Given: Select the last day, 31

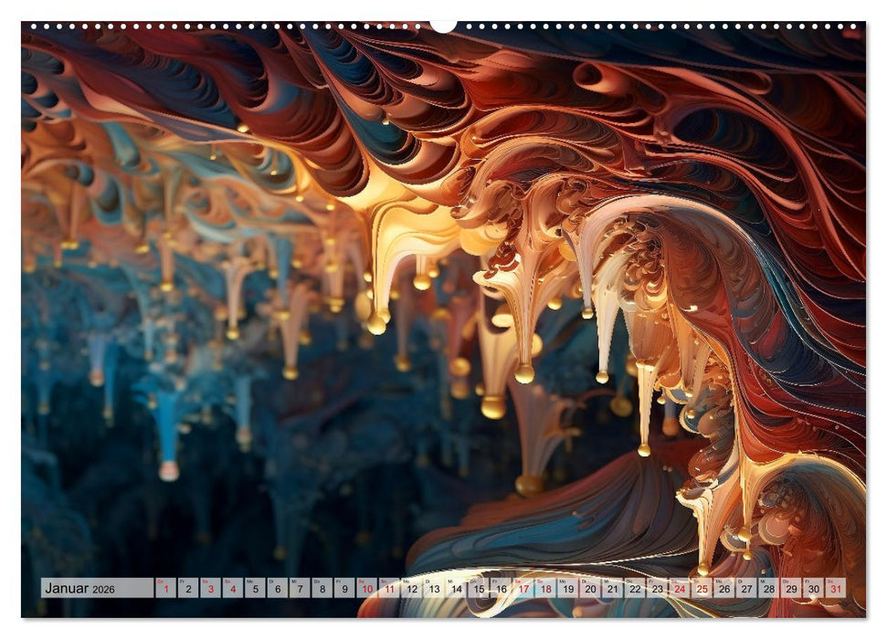Looking at the screenshot, I should pos(835,589).
